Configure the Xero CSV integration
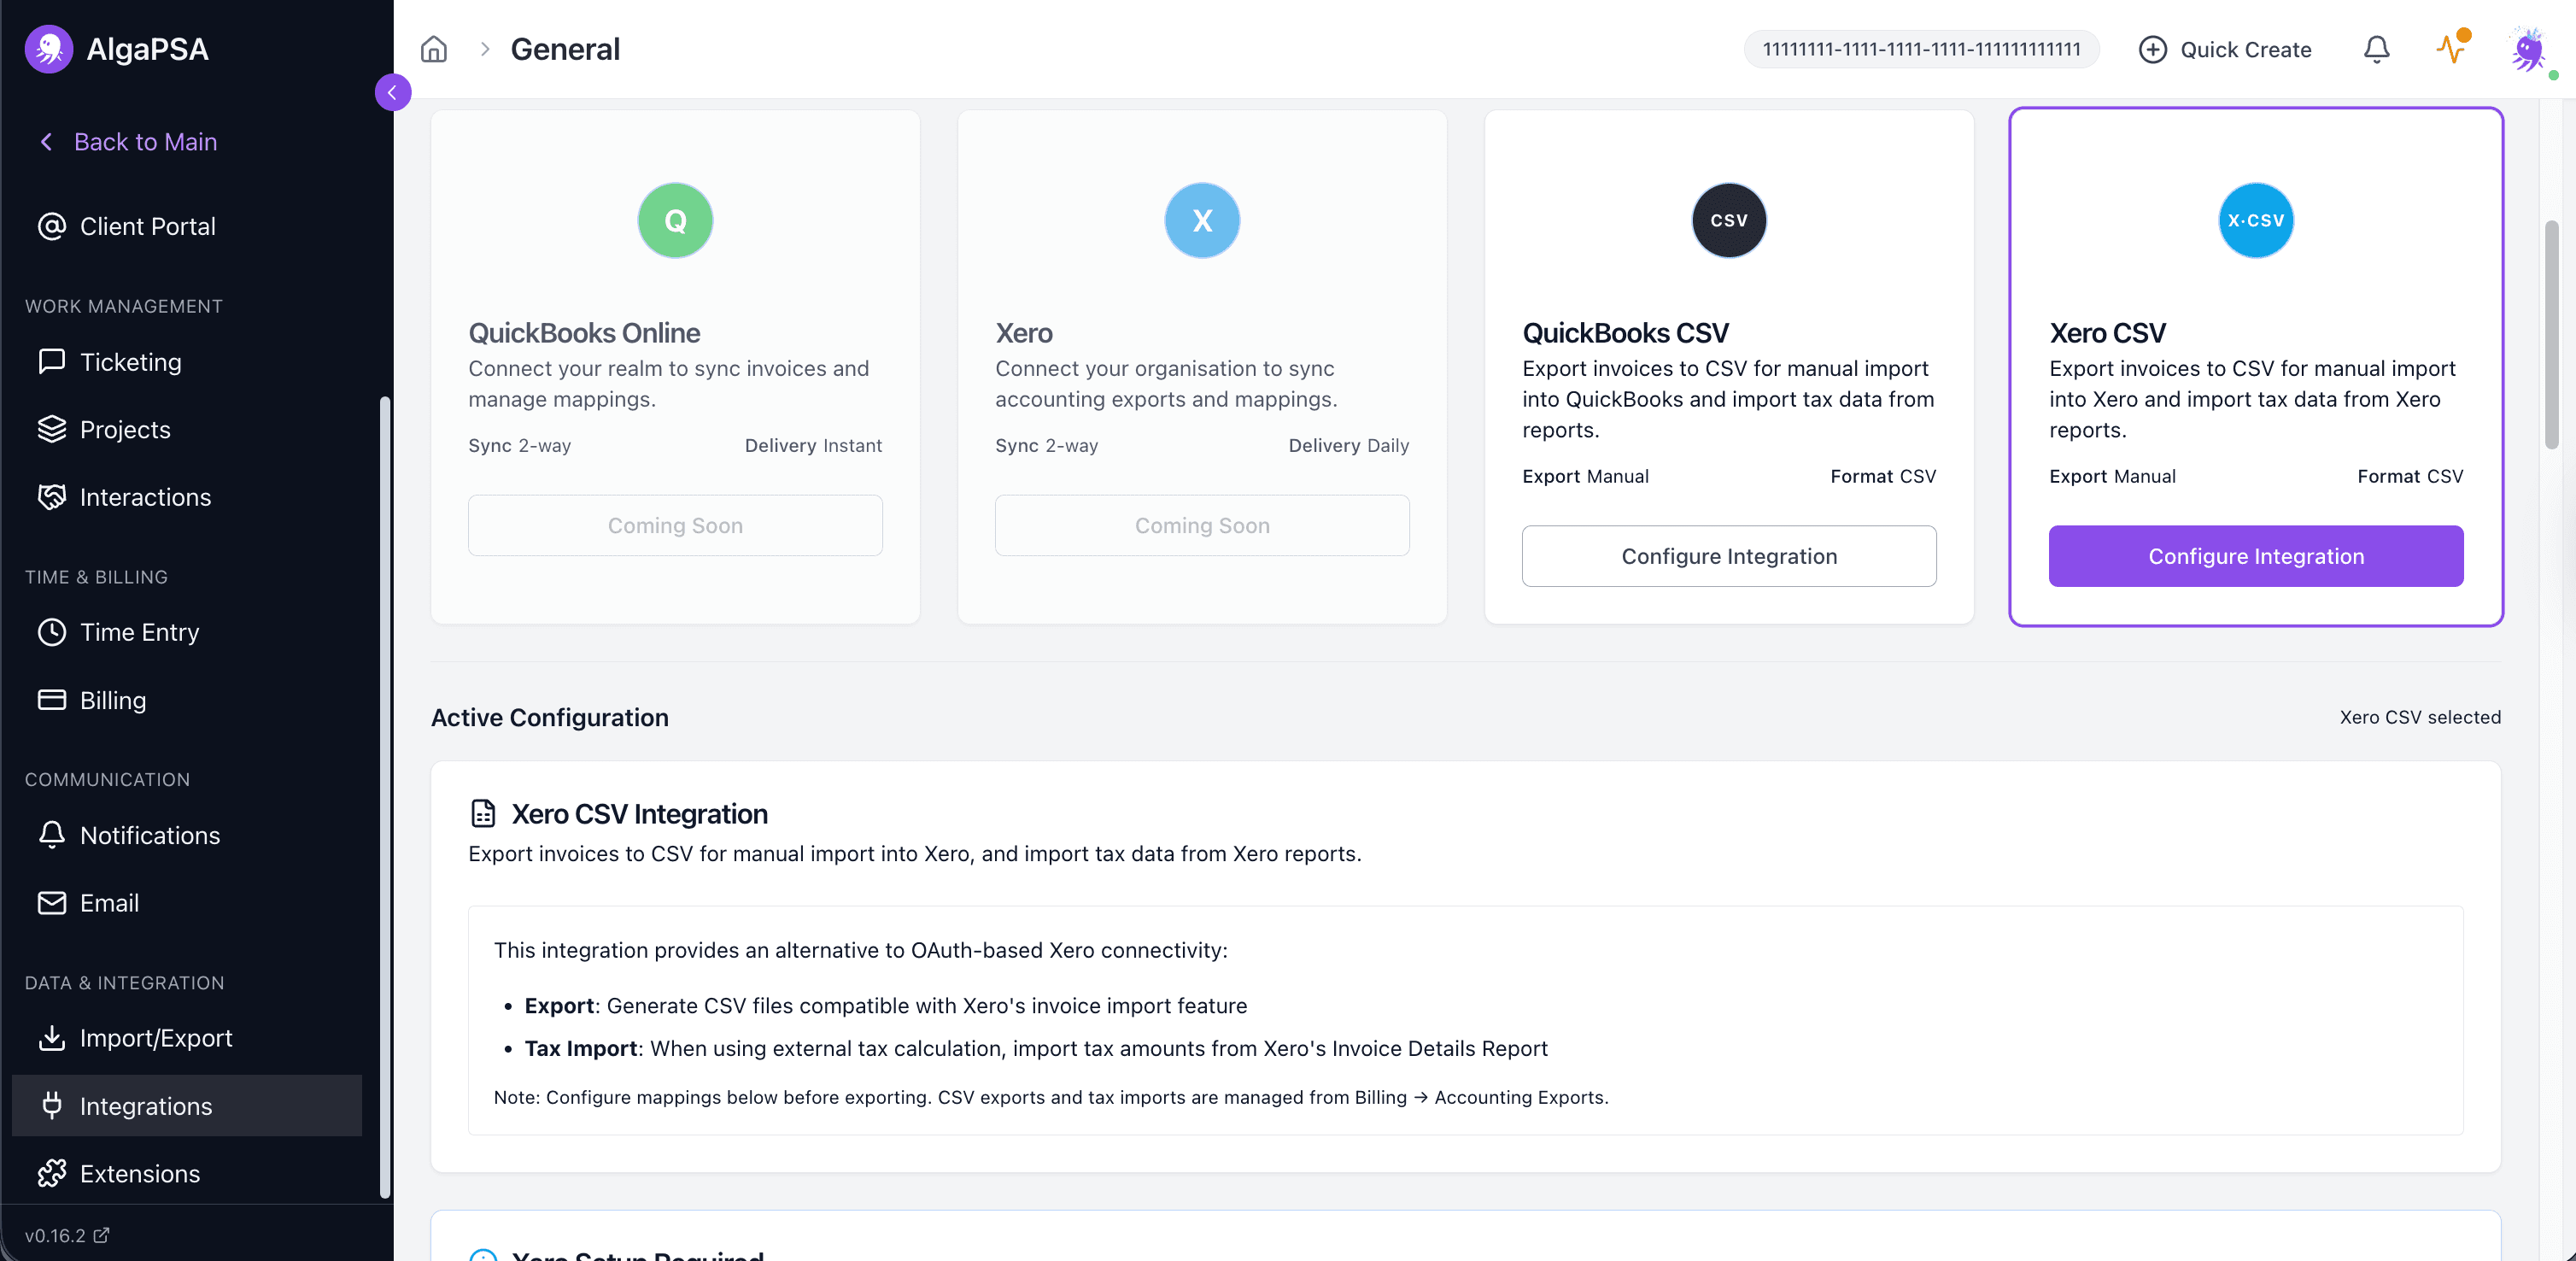 [x=2255, y=556]
